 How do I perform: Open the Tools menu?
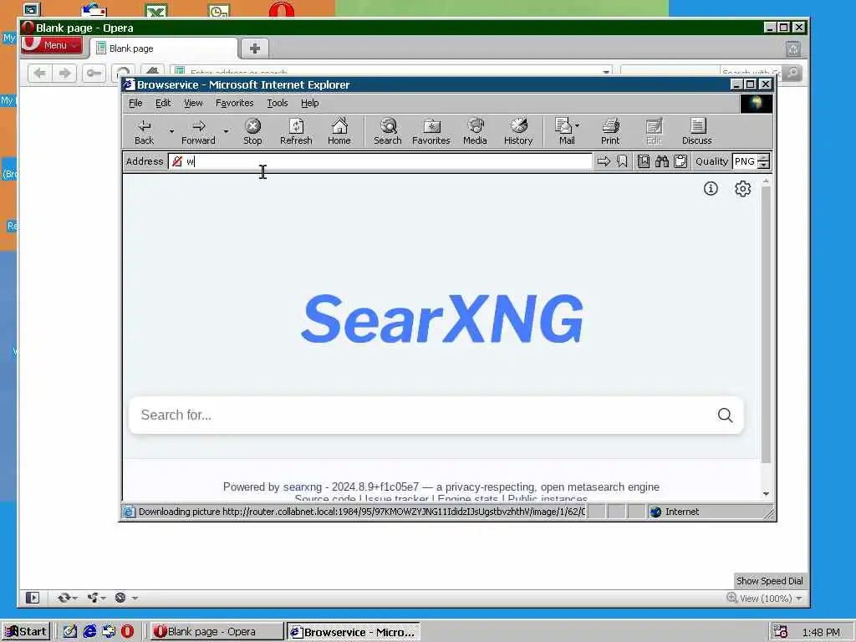click(x=277, y=103)
